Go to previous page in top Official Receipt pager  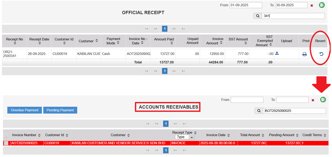click(x=155, y=29)
